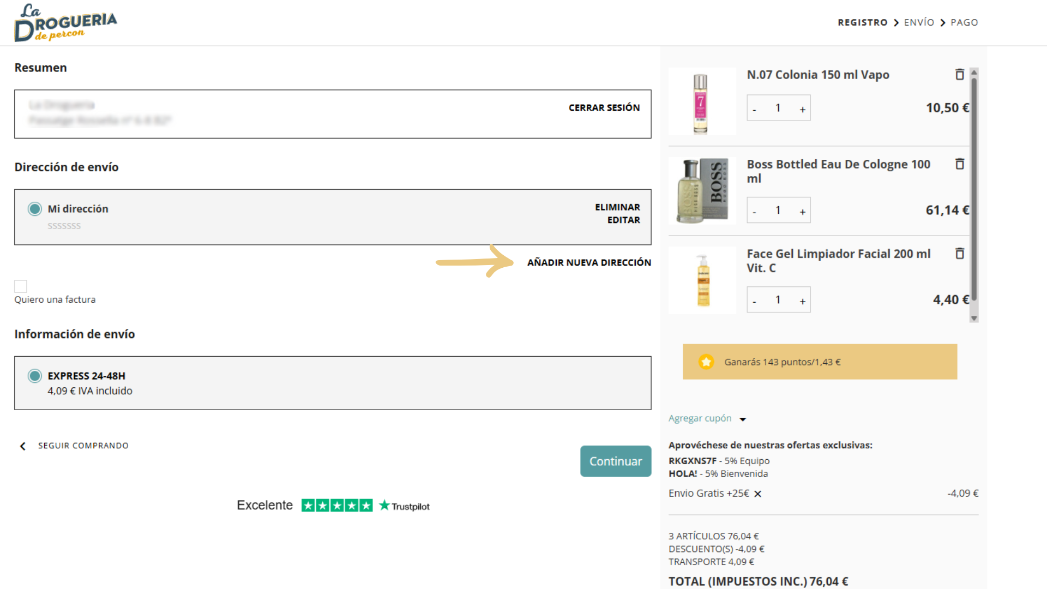Click 3 ARTÍCULOS 76,04 € line
1047x589 pixels.
pyautogui.click(x=714, y=536)
